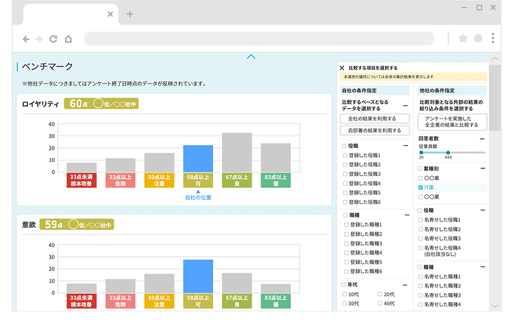Click the grey end of the 従業員数 slider track
510x324 pixels.
click(467, 152)
